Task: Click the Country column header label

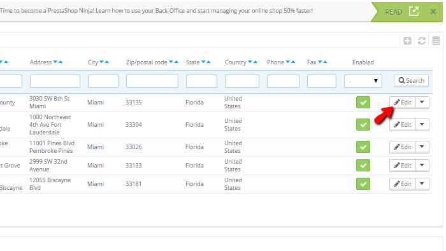Action: [x=235, y=62]
